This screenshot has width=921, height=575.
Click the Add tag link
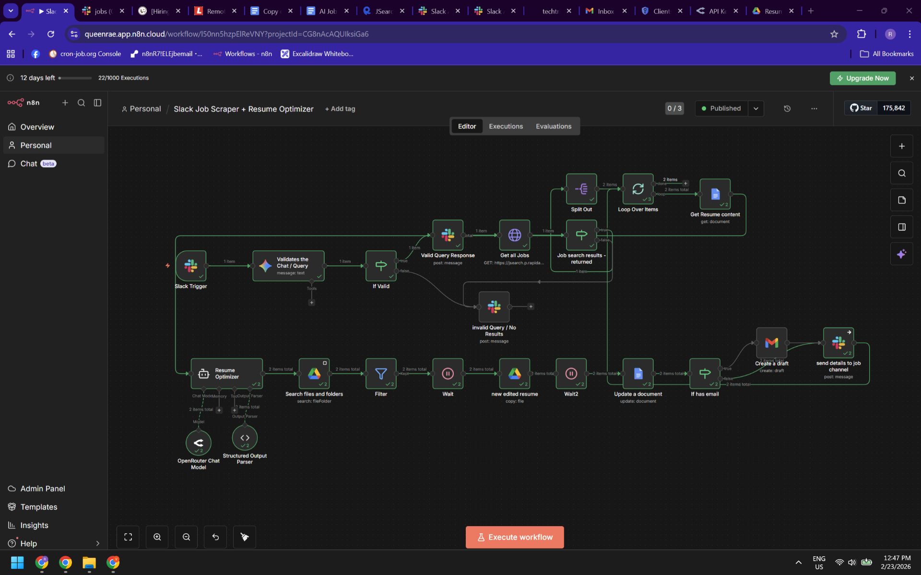340,109
